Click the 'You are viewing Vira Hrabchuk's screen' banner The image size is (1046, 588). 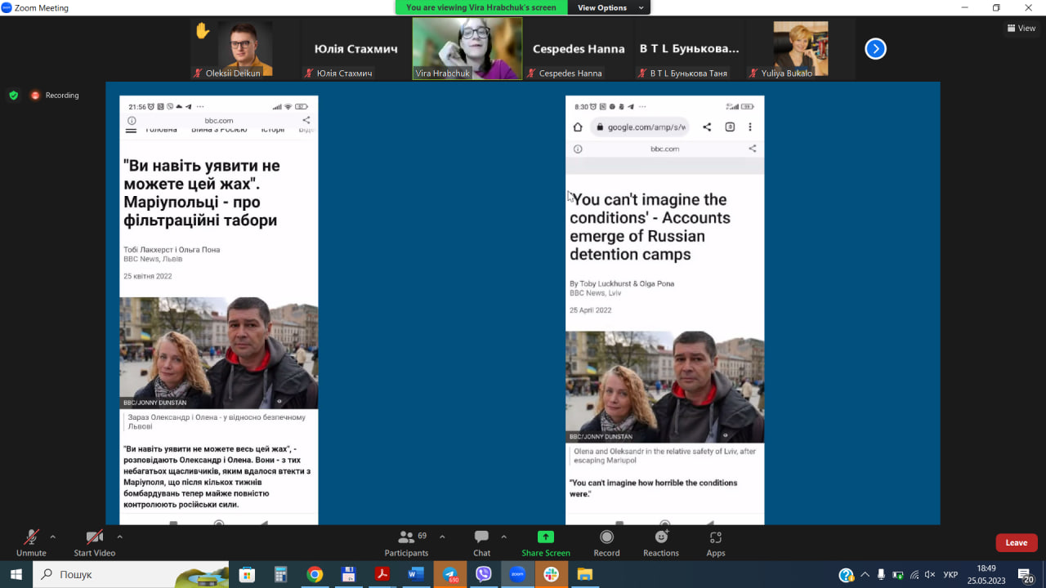pos(481,7)
